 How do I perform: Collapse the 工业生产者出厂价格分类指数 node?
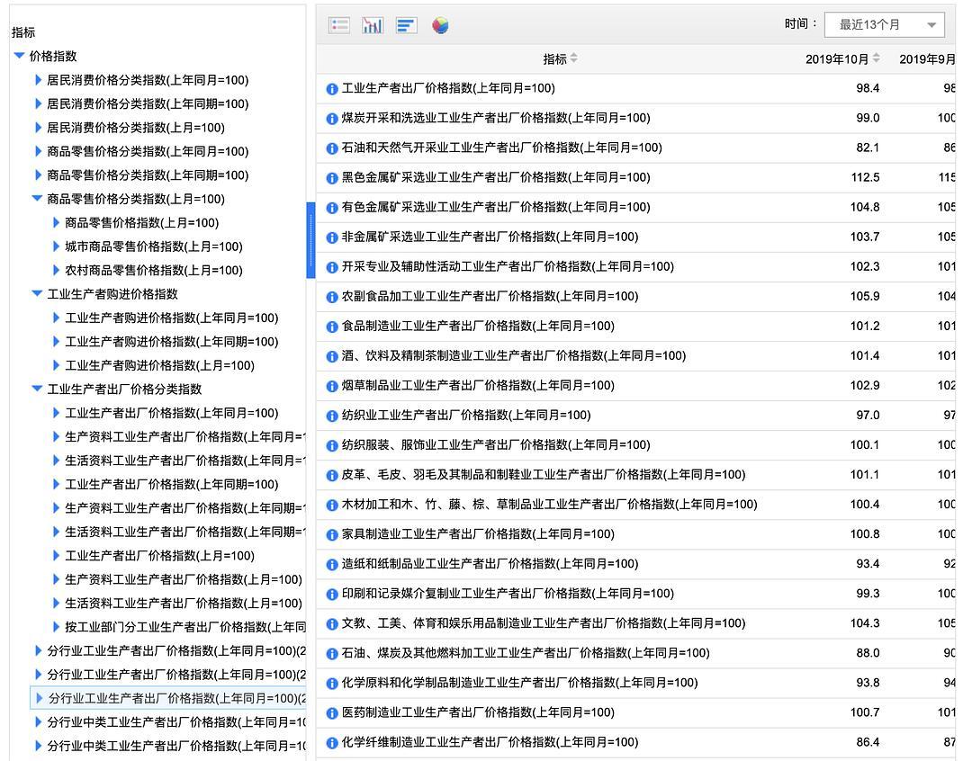[x=36, y=389]
